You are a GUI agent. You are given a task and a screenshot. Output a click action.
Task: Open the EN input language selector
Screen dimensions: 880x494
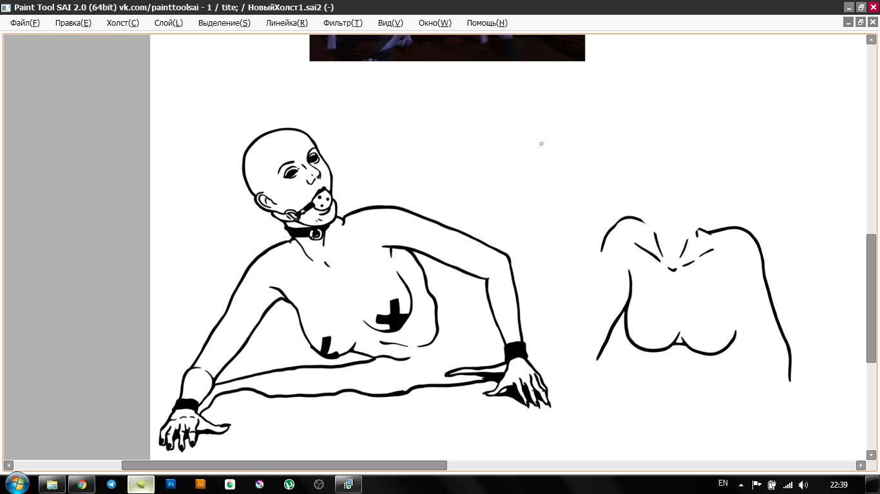pos(723,483)
